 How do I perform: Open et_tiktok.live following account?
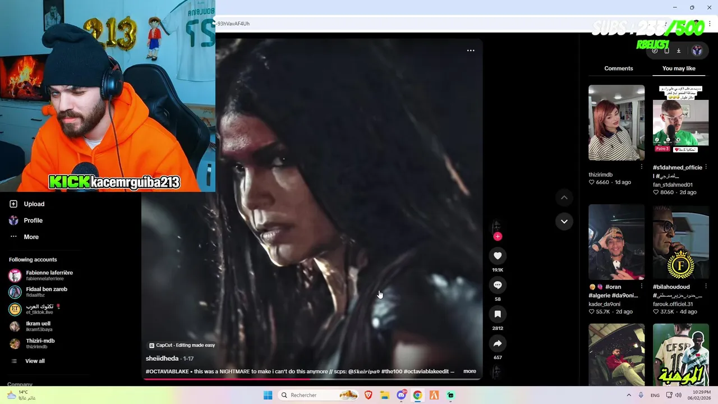coord(35,309)
